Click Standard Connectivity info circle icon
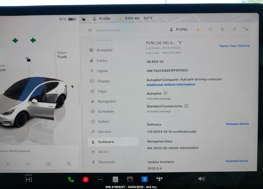Screen dimensions: 263x189 [x=186, y=106]
